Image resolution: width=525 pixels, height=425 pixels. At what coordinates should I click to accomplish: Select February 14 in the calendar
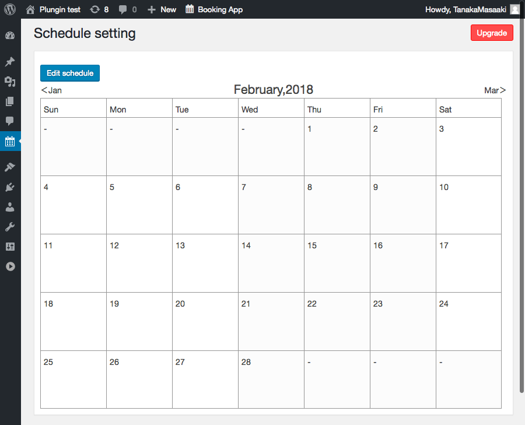[x=271, y=262]
